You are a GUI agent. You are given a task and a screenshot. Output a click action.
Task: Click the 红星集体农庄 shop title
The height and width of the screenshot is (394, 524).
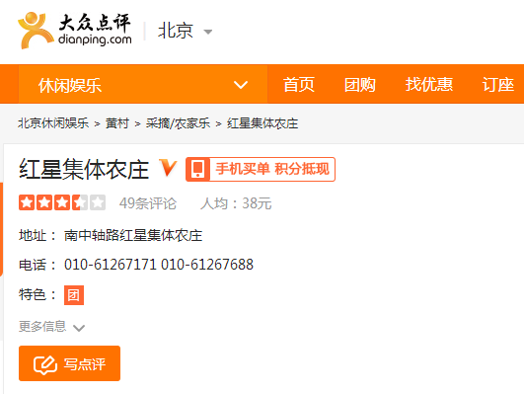(x=84, y=169)
